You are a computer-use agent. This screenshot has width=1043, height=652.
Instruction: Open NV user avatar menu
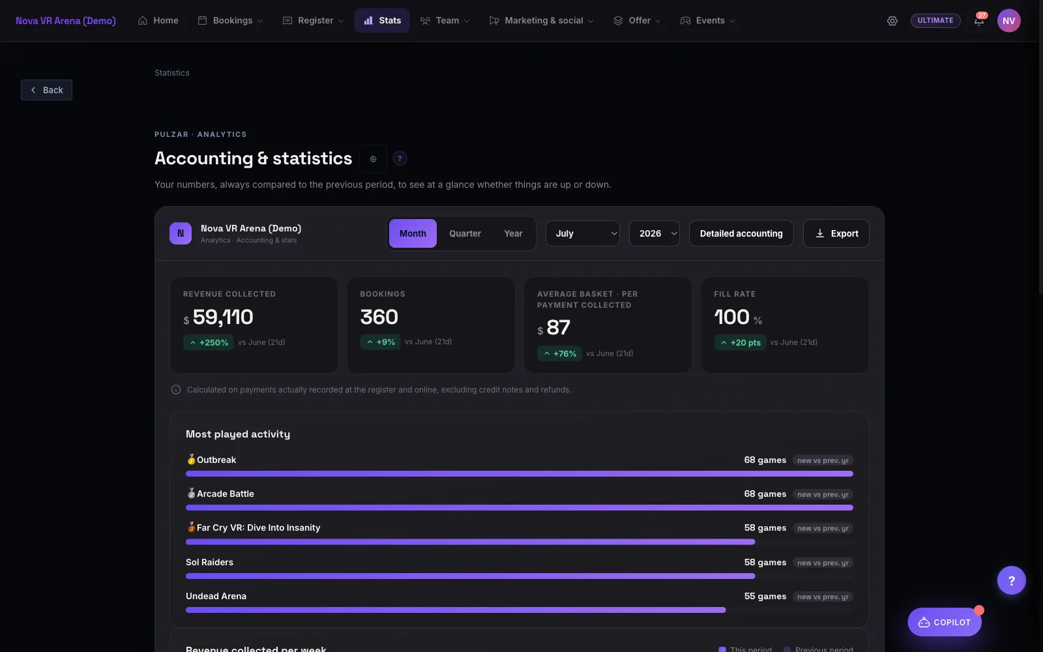click(1008, 21)
